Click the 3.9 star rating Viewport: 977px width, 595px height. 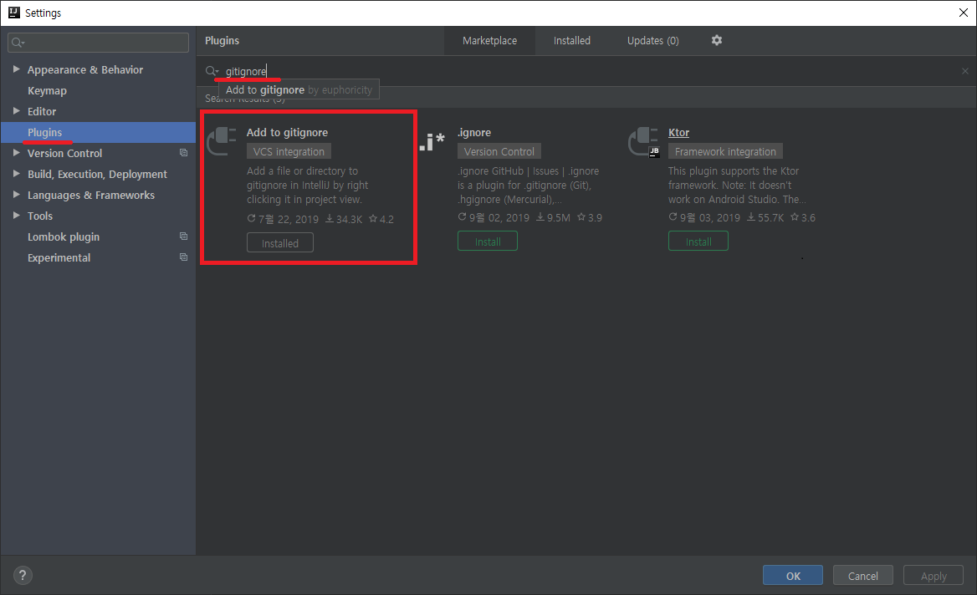tap(590, 217)
